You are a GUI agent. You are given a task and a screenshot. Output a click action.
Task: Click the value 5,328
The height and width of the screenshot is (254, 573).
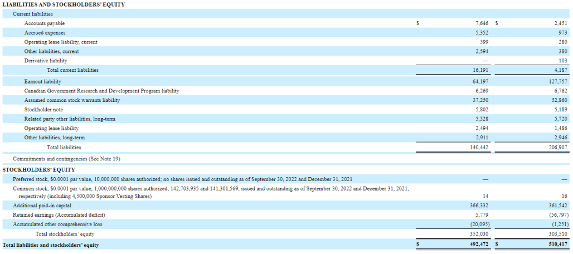[482, 119]
